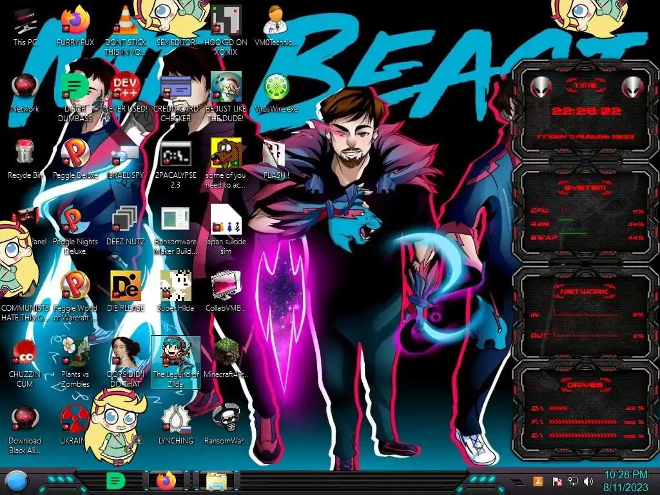This screenshot has width=660, height=495.
Task: Click the F:\ drive usage bar
Action: [588, 422]
